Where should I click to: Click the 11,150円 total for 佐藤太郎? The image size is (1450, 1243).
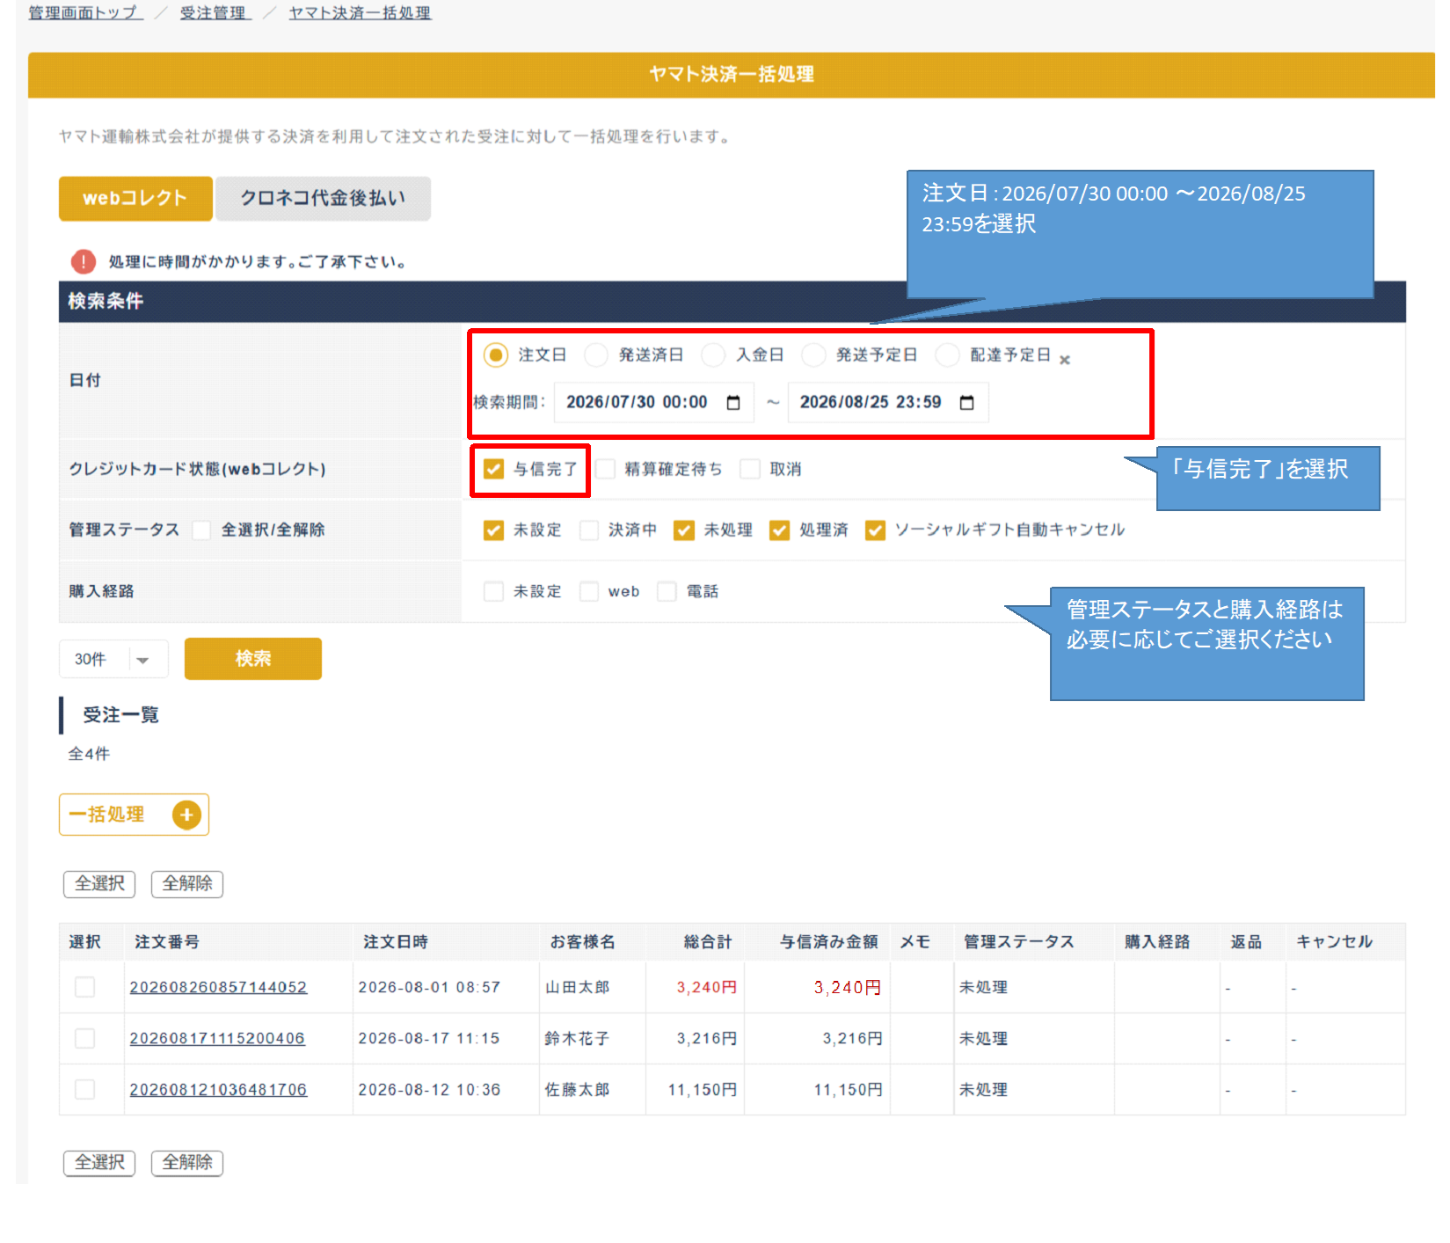click(703, 1090)
